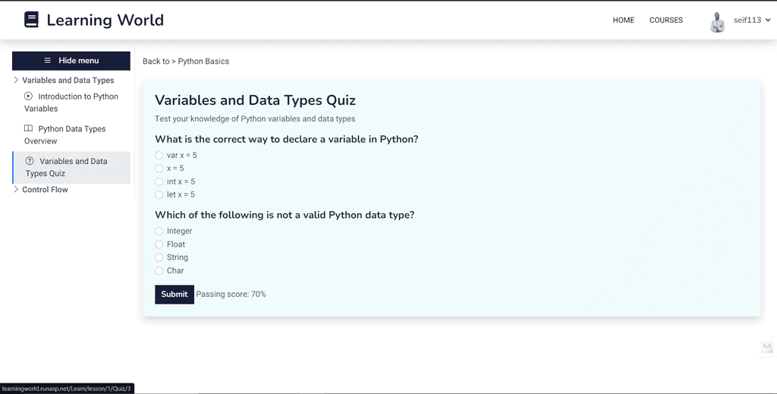Select the 'Float' radio option
The height and width of the screenshot is (394, 777).
159,244
